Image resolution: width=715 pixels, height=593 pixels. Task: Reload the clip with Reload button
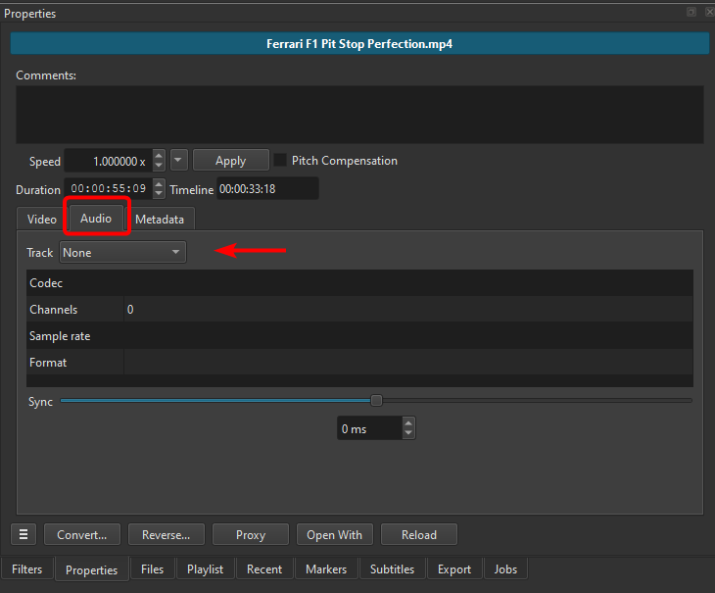[x=418, y=535]
